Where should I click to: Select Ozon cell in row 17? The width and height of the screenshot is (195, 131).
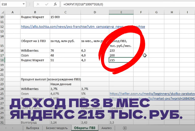point(35,55)
